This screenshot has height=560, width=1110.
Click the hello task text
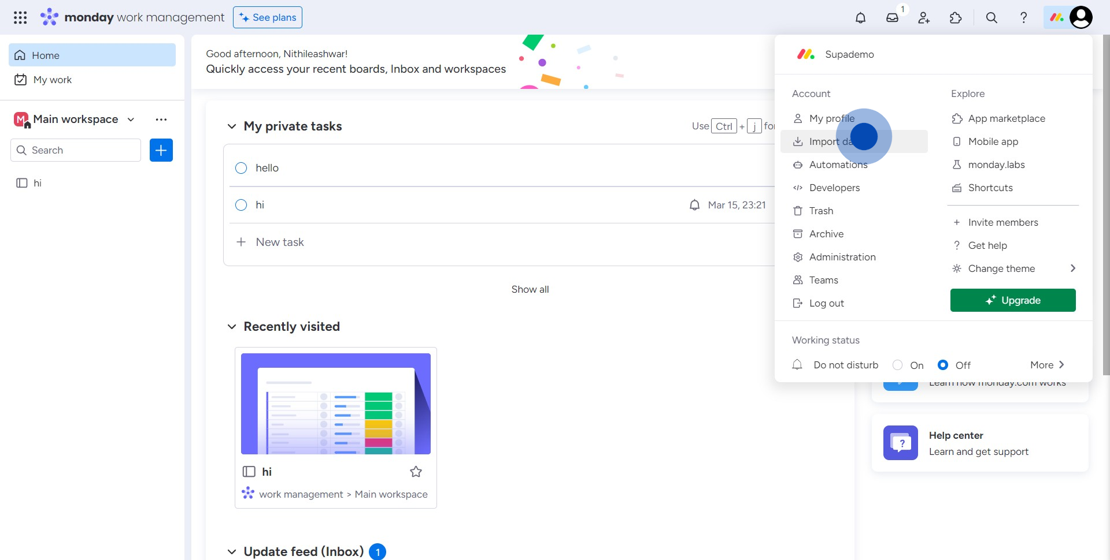(x=267, y=168)
